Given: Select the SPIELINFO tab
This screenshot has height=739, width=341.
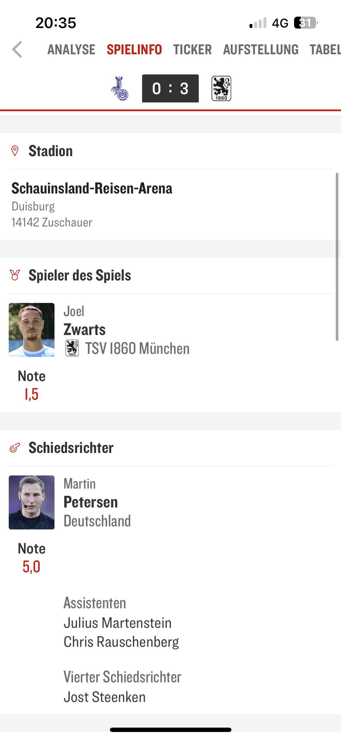Looking at the screenshot, I should pyautogui.click(x=134, y=50).
